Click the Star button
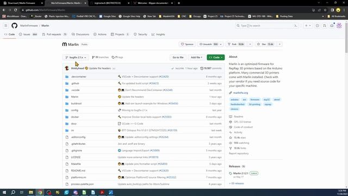The image size is (348, 196). point(265,44)
